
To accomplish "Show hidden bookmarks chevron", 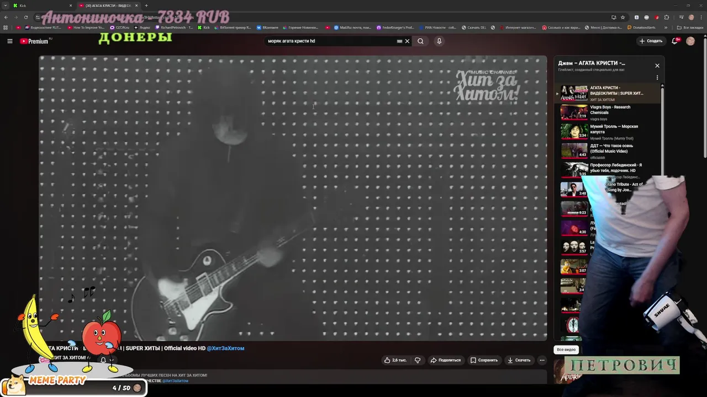I will pyautogui.click(x=666, y=28).
